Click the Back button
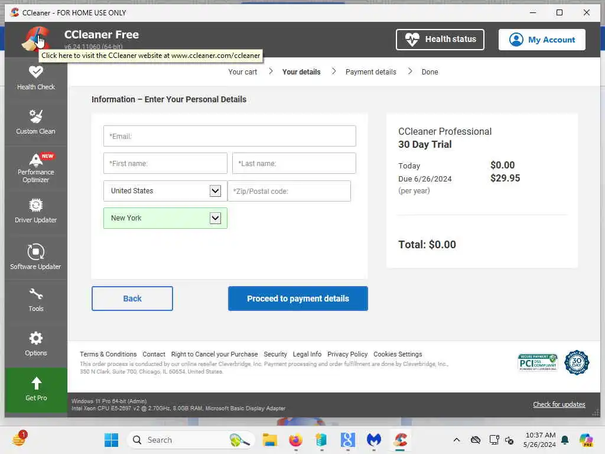The width and height of the screenshot is (605, 454). point(132,299)
